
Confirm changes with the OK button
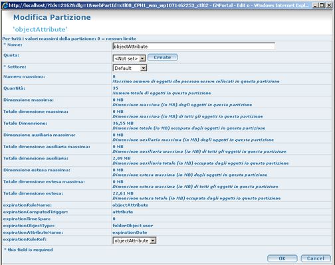pos(282,258)
